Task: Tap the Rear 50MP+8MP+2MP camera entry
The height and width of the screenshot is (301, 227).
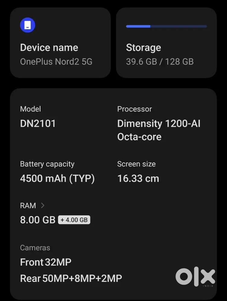Action: pos(71,278)
